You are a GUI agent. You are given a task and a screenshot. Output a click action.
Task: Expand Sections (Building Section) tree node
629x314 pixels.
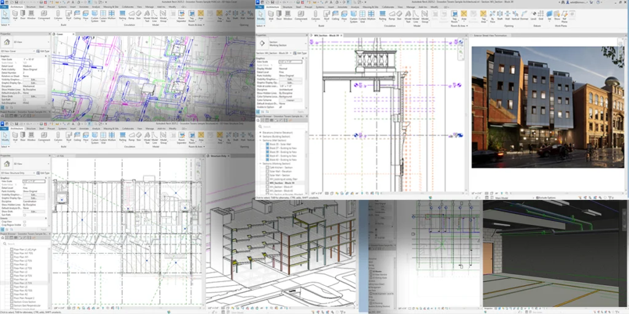[260, 137]
